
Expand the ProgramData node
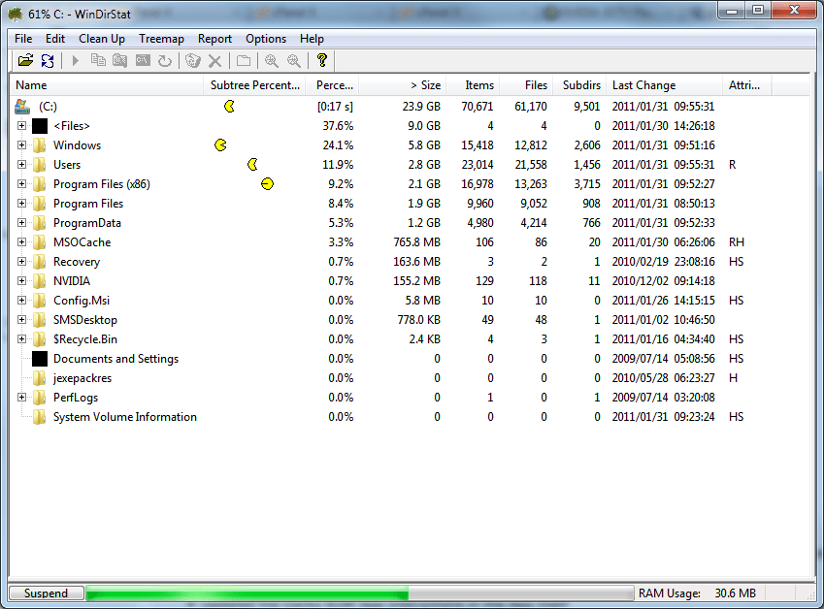coord(21,223)
